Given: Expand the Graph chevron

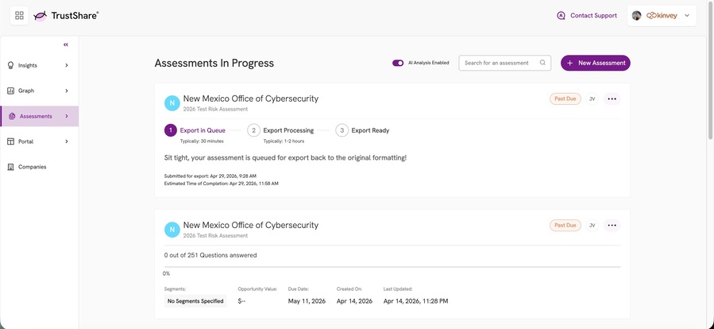Looking at the screenshot, I should click(67, 91).
